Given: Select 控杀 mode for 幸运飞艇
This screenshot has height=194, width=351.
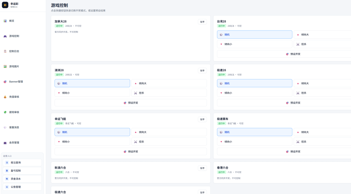Looking at the screenshot, I should (169, 141).
